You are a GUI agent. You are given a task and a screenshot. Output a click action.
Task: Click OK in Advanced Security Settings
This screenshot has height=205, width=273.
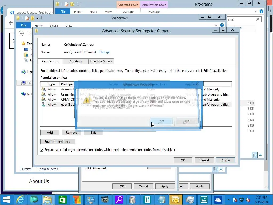[183, 160]
